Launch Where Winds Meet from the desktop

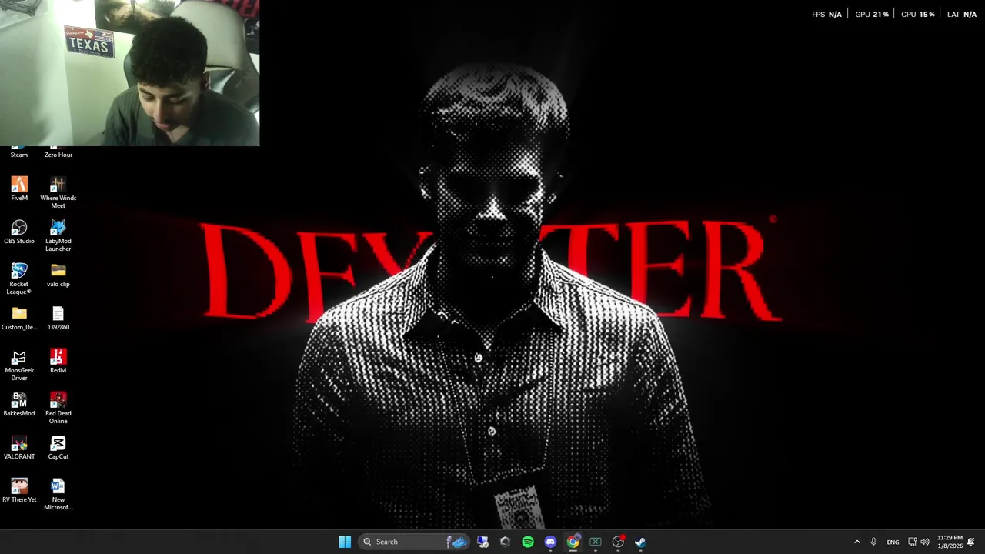coord(58,193)
